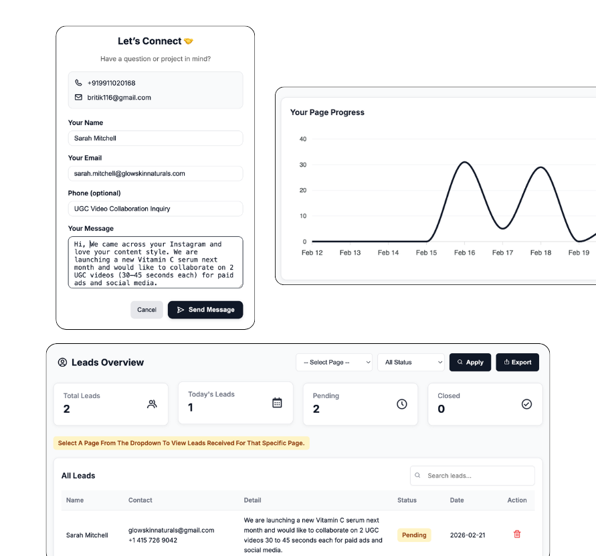This screenshot has width=596, height=556.
Task: Click the Today's Leads calendar icon
Action: [x=277, y=403]
